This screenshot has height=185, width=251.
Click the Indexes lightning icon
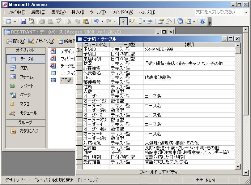point(132,21)
